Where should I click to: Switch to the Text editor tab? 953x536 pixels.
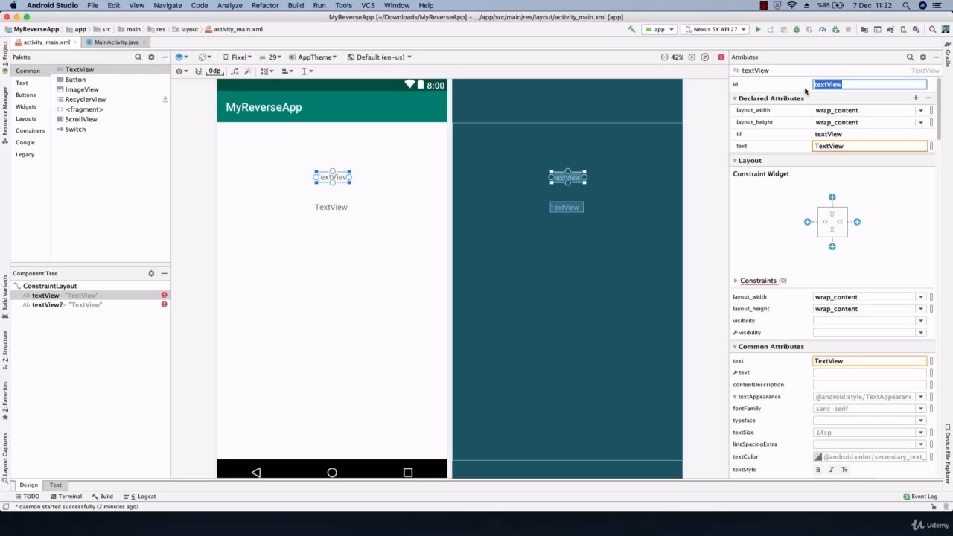tap(56, 485)
